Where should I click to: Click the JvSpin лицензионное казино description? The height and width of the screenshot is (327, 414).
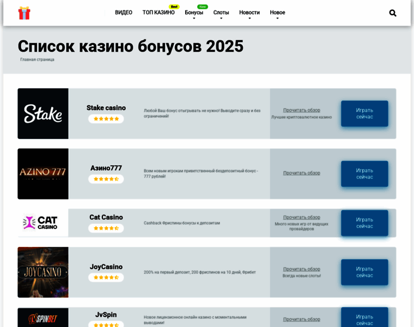click(x=195, y=320)
